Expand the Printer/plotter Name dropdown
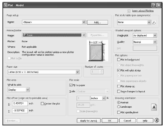This screenshot has width=165, height=127. click(84, 35)
